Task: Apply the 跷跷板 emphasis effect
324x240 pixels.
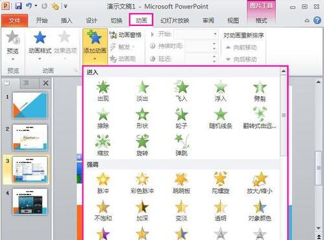Action: 181,183
